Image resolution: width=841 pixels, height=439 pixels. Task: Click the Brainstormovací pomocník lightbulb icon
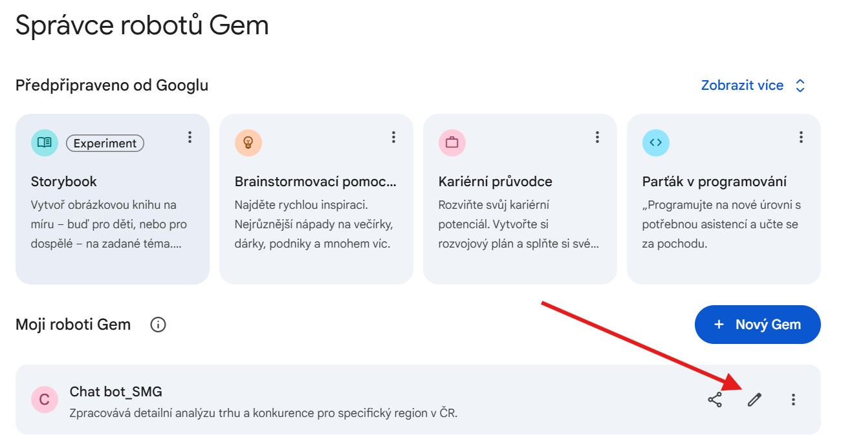248,143
